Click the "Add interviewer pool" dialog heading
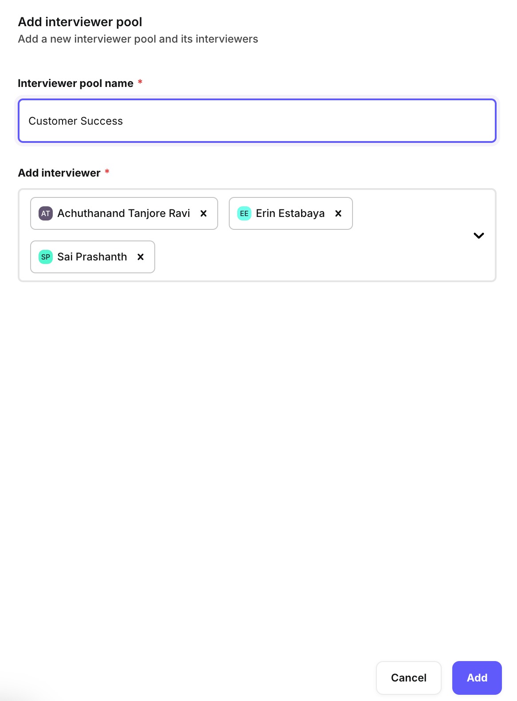This screenshot has width=517, height=701. pos(80,22)
